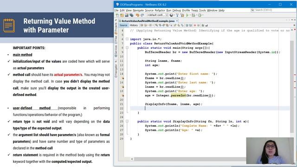This screenshot has width=297, height=167.
Task: Click hint bulb icon on line 15
Action: coord(123,78)
